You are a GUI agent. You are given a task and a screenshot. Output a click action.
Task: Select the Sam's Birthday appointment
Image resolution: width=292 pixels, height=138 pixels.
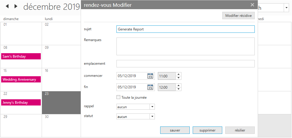click(x=21, y=56)
